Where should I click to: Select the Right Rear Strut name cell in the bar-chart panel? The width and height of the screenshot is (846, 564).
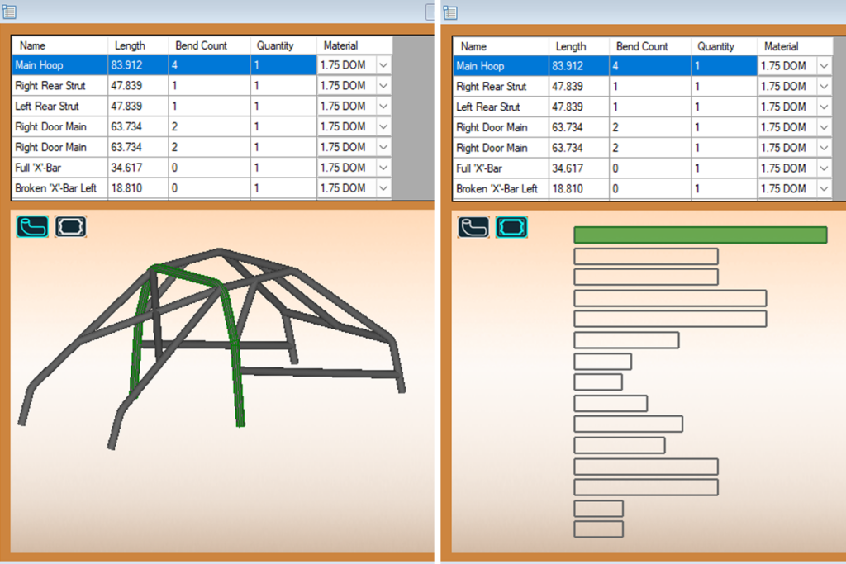coord(501,86)
